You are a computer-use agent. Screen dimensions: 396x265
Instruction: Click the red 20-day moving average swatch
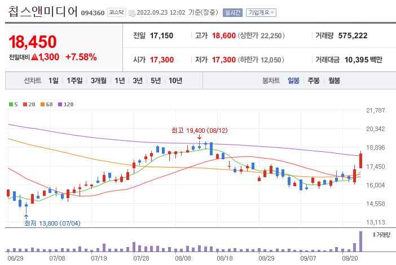[25, 104]
